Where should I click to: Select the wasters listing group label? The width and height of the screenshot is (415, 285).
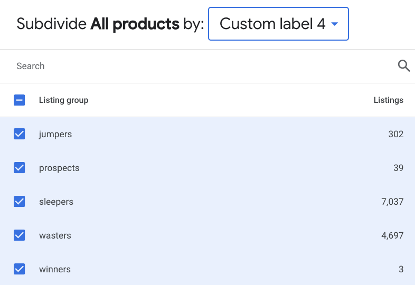(55, 235)
